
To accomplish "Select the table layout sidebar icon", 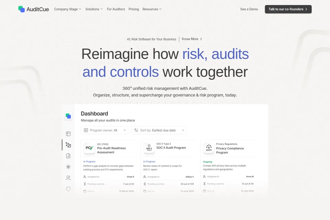I will pyautogui.click(x=68, y=134).
